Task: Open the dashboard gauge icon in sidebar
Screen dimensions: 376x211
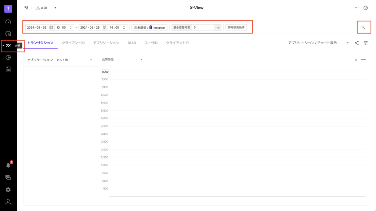Action: click(8, 22)
